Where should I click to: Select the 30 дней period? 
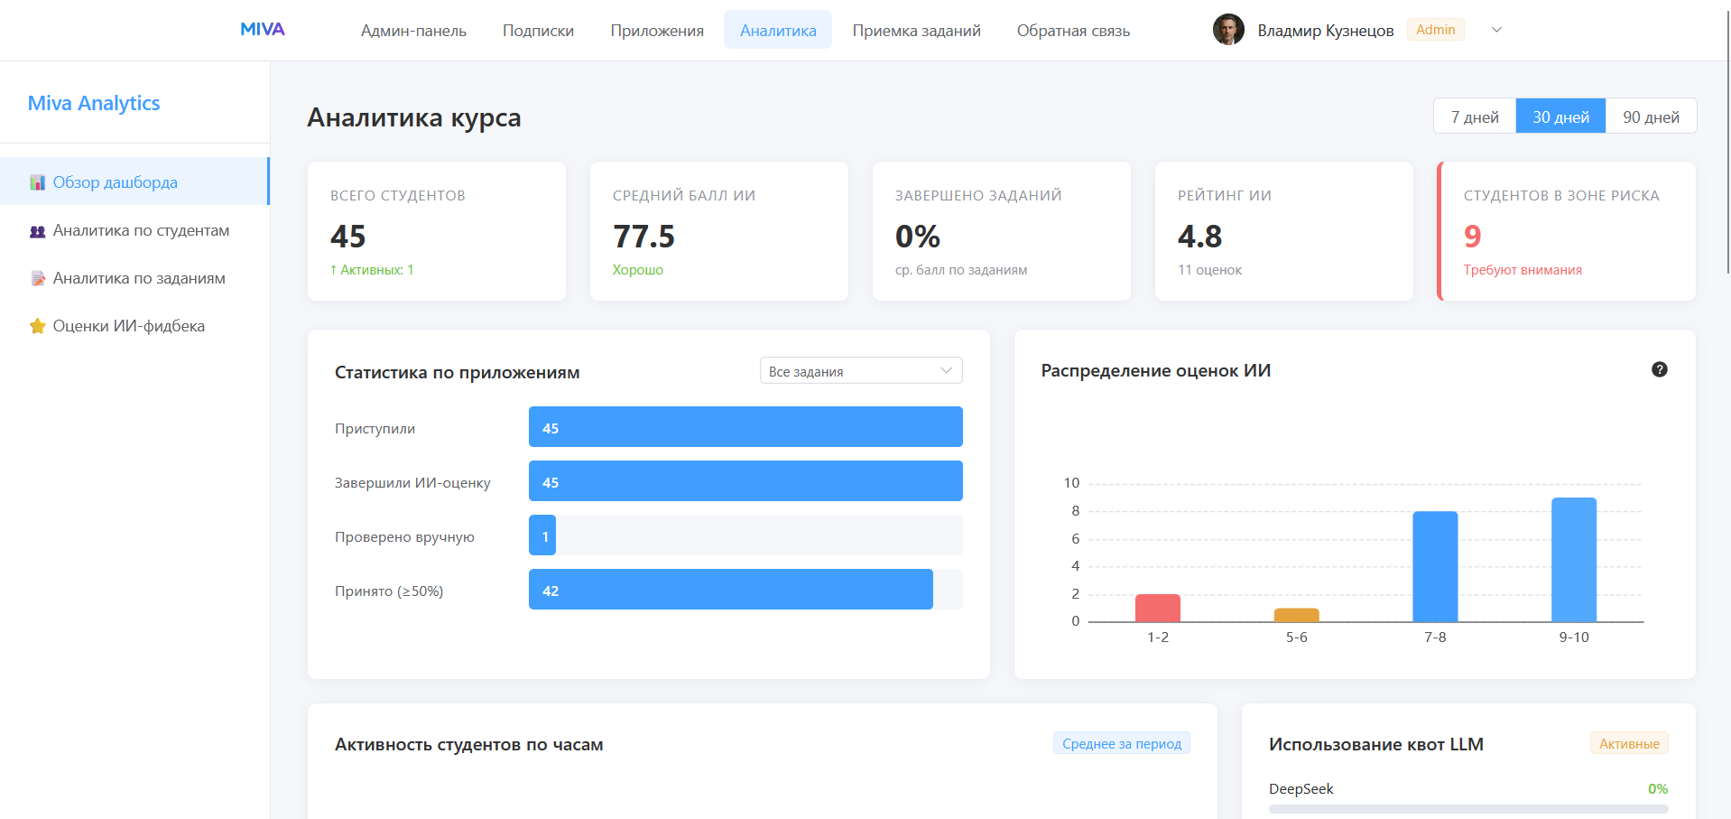pyautogui.click(x=1560, y=116)
